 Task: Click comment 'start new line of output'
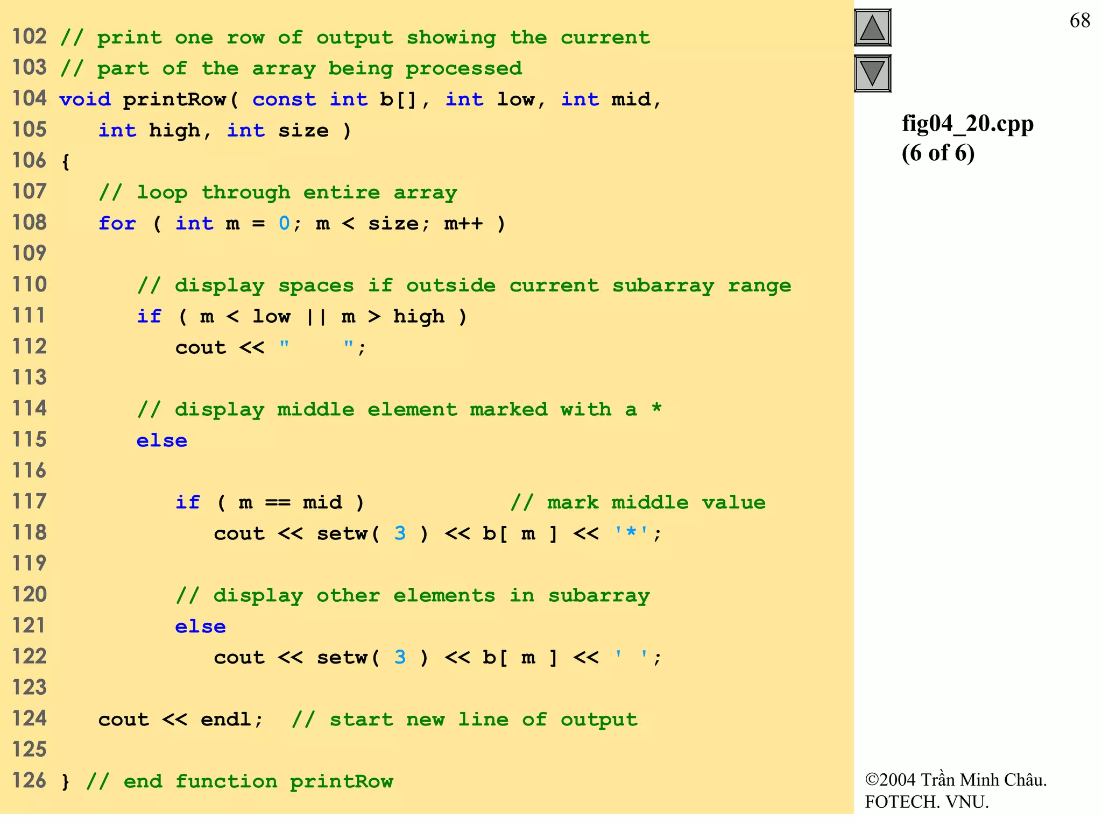pos(465,720)
